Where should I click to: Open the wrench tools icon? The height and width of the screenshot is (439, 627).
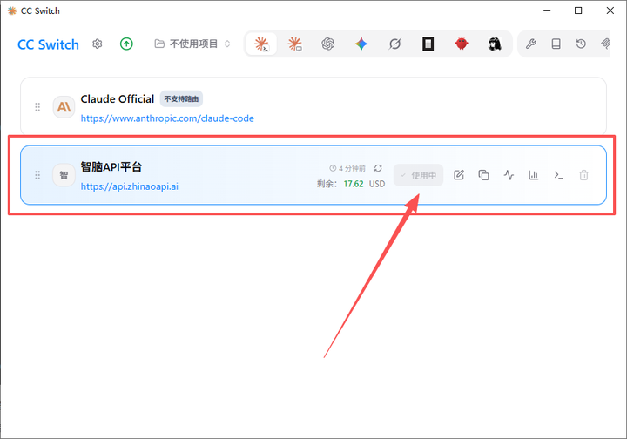click(x=531, y=44)
